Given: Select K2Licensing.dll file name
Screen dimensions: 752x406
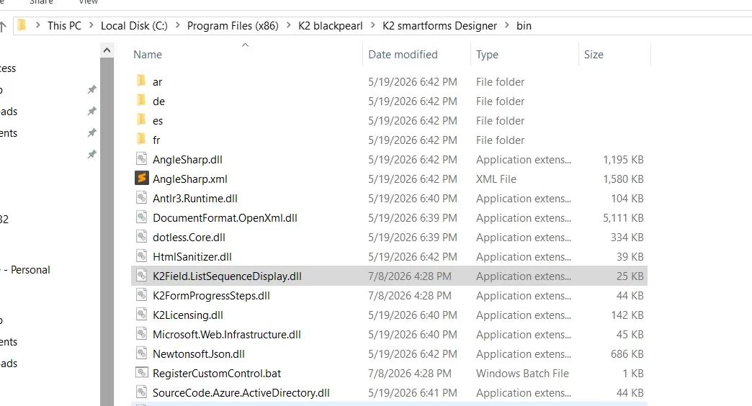Looking at the screenshot, I should click(x=188, y=315).
